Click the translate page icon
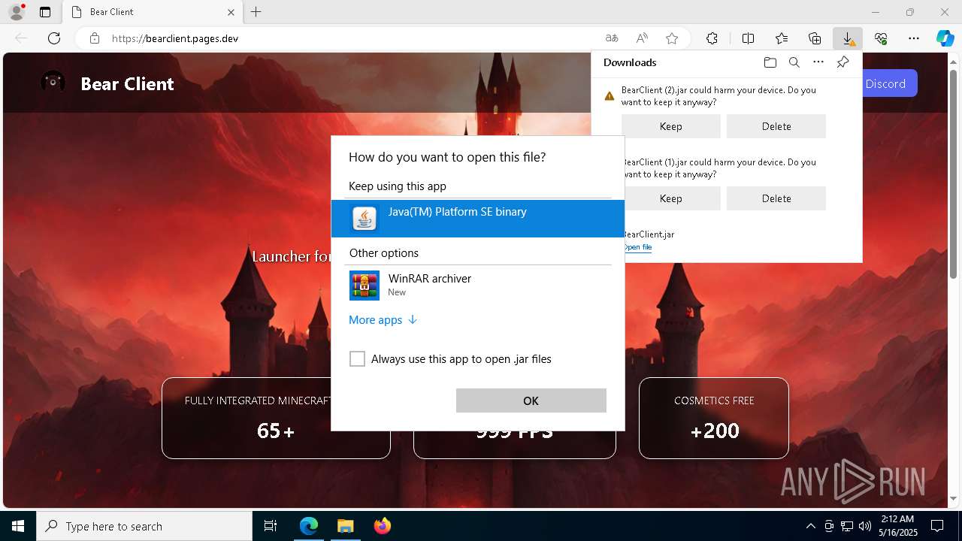 tap(612, 38)
